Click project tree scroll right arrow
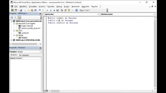166x93 pixels. click(40, 44)
